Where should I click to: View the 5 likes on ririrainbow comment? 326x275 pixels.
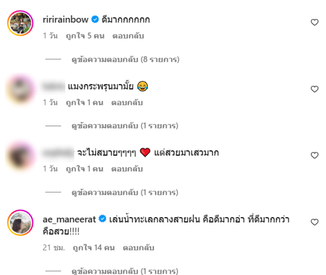(85, 36)
